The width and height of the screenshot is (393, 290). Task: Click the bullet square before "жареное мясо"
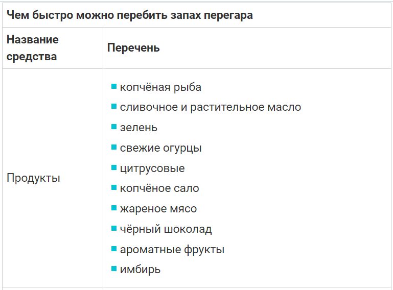tap(114, 208)
